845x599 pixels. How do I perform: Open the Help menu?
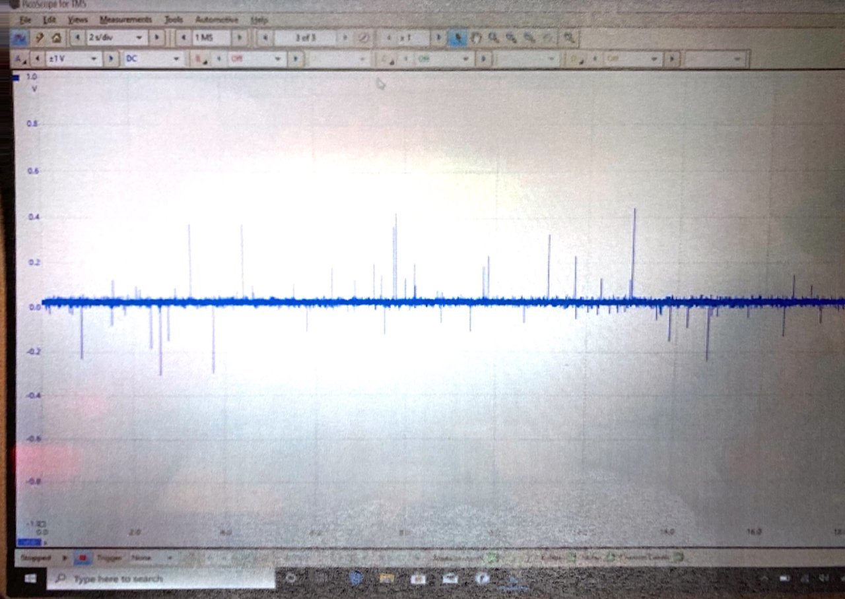(259, 20)
